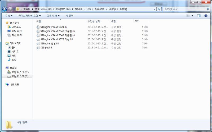Image resolution: width=212 pixels, height=132 pixels.
Task: Click the icon of S1Engine 원본.ini
Action: [38, 43]
